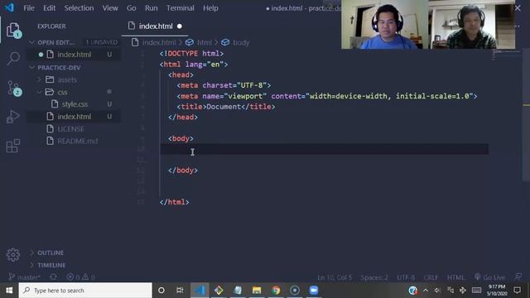Expand the Timeline section
Image resolution: width=530 pixels, height=298 pixels.
point(51,265)
